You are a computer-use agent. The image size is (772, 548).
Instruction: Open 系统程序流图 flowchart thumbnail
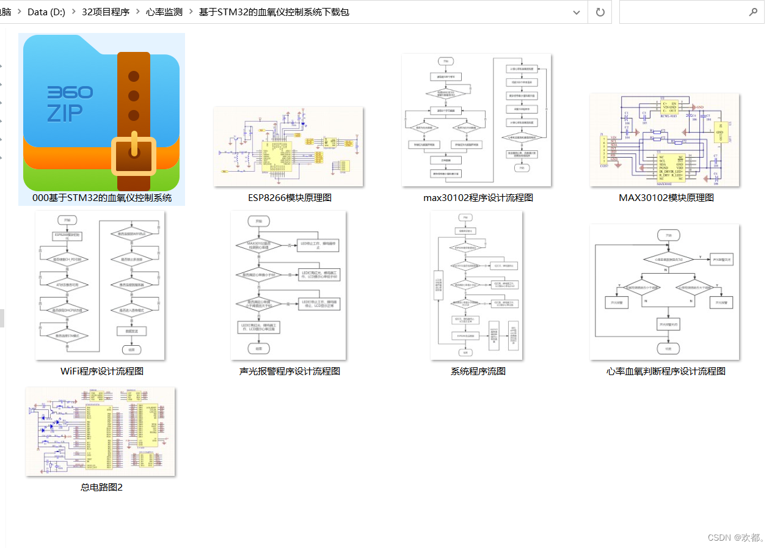pyautogui.click(x=476, y=285)
